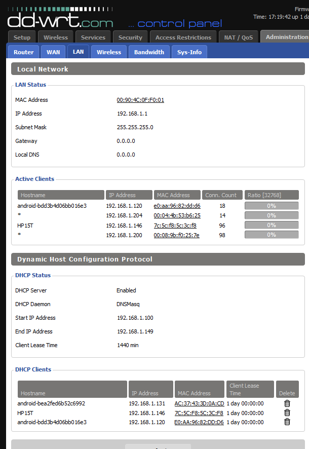Switch to the Router status sub-tab
The image size is (309, 449).
23,52
